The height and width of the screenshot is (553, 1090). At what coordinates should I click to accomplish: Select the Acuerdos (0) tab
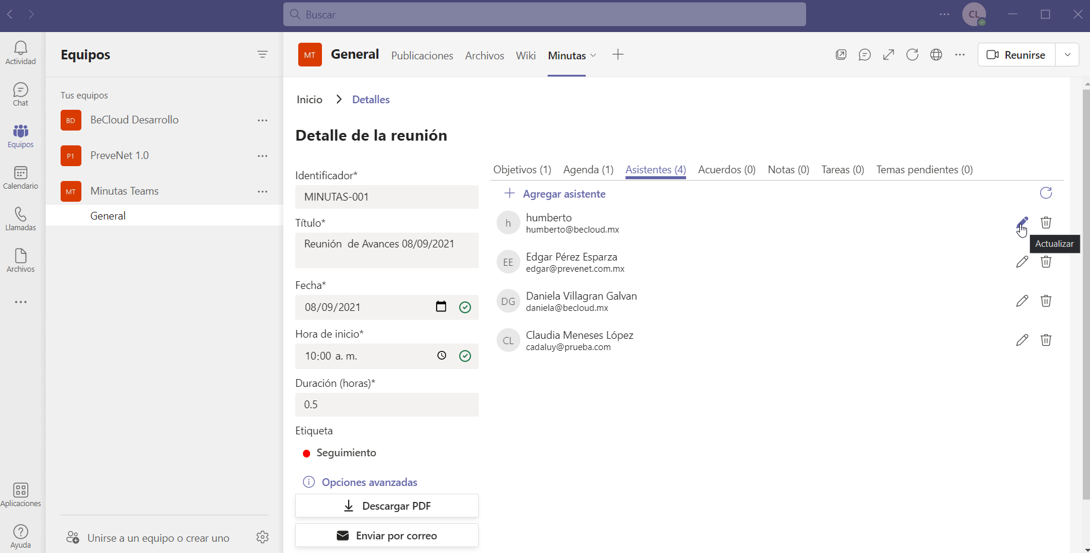click(x=726, y=170)
